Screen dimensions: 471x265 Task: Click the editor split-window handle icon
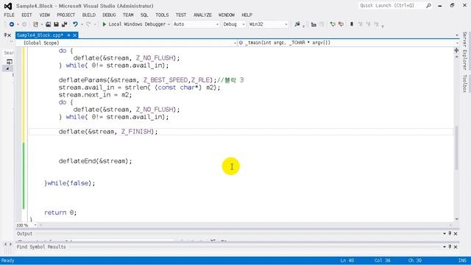[456, 50]
